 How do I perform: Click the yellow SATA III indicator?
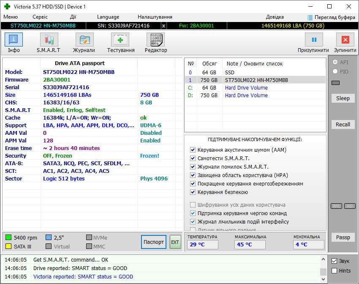coord(8,246)
